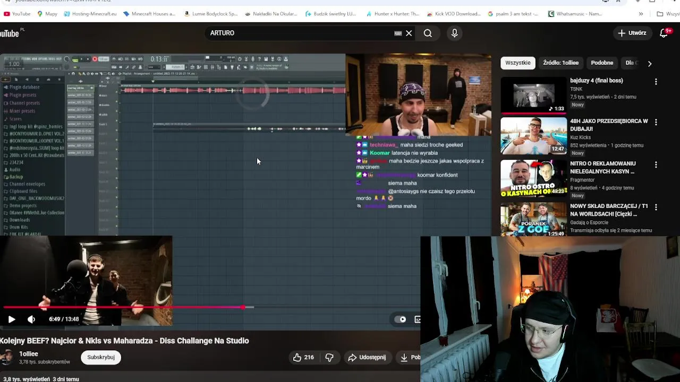Click Plugin presets in FL Studio browser video
The width and height of the screenshot is (680, 382).
tap(23, 94)
